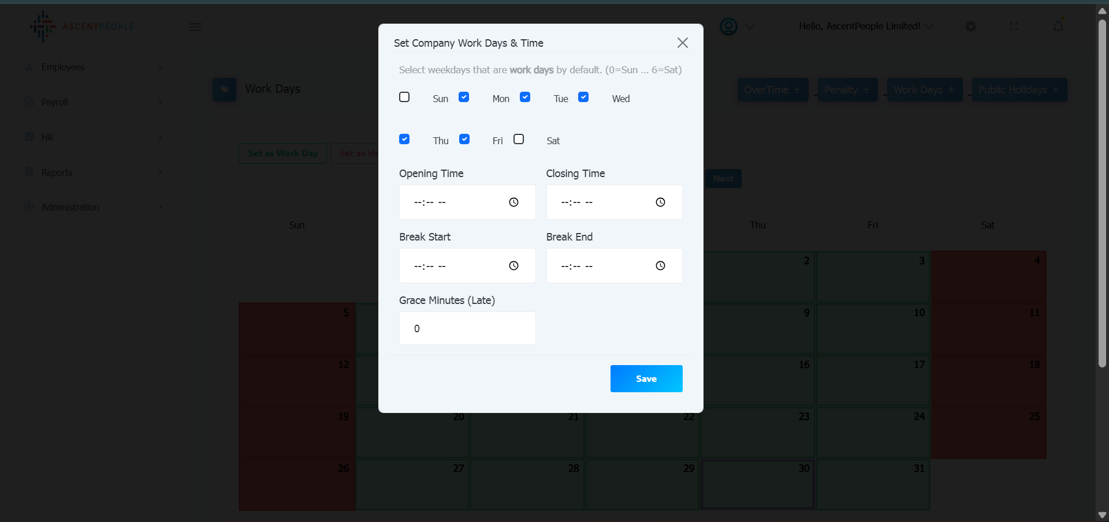Click the Grace Minutes input field

[467, 328]
